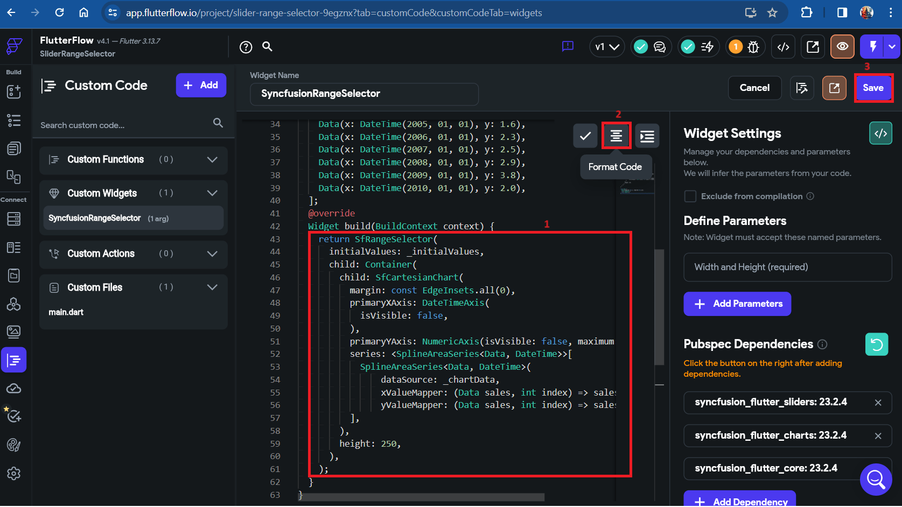Run Test Mode with lightning button
The height and width of the screenshot is (507, 902).
[x=873, y=47]
